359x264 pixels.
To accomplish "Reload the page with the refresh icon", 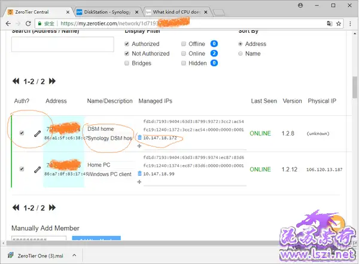I will [28, 23].
